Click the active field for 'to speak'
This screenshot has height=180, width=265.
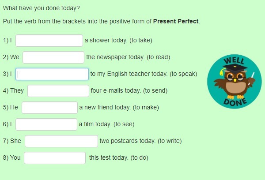[52, 74]
